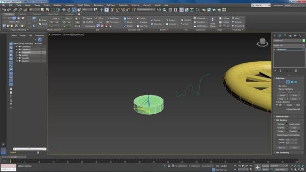Click the Play Animation button
The height and width of the screenshot is (172, 306).
point(243,166)
